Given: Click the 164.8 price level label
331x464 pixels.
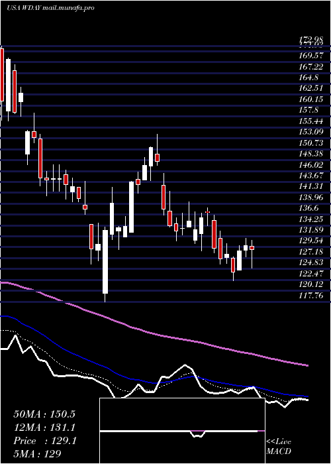Looking at the screenshot, I should [309, 78].
